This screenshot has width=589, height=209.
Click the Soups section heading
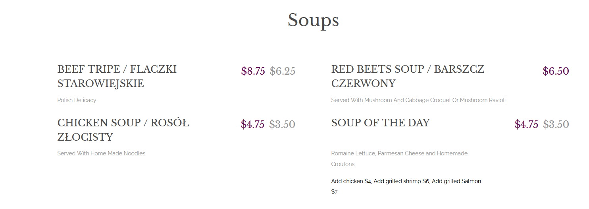(x=313, y=20)
